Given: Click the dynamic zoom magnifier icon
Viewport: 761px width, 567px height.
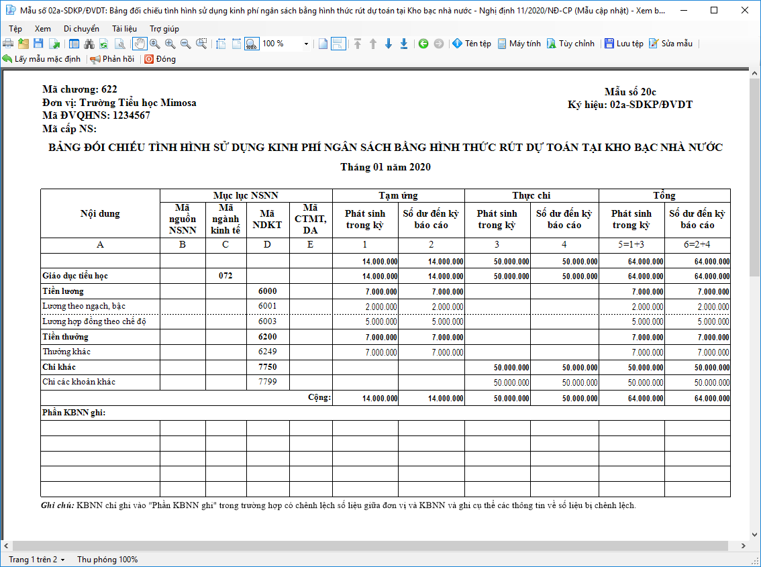Looking at the screenshot, I should [155, 44].
